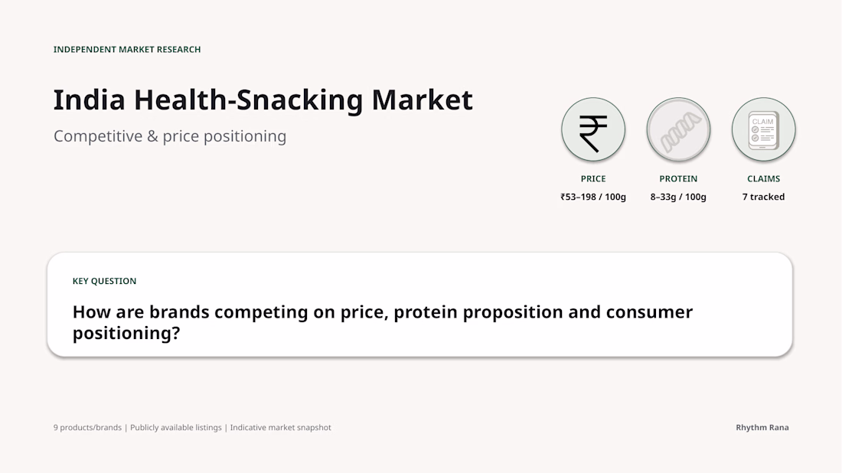The width and height of the screenshot is (842, 473).
Task: Click the 9 products/brands footer text
Action: click(x=87, y=428)
